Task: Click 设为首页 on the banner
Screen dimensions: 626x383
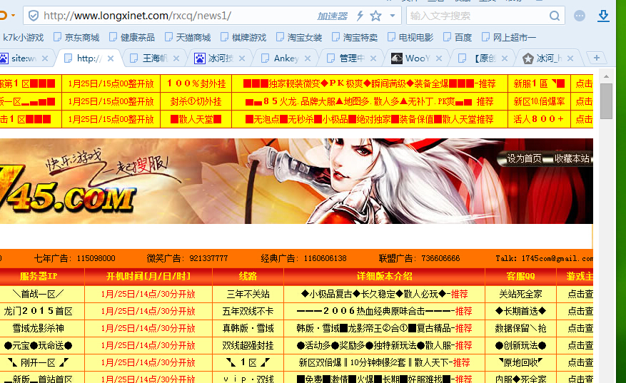Action: [524, 158]
